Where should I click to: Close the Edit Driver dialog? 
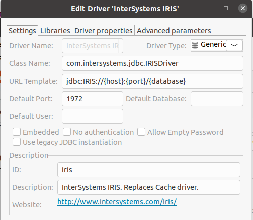pos(243,8)
